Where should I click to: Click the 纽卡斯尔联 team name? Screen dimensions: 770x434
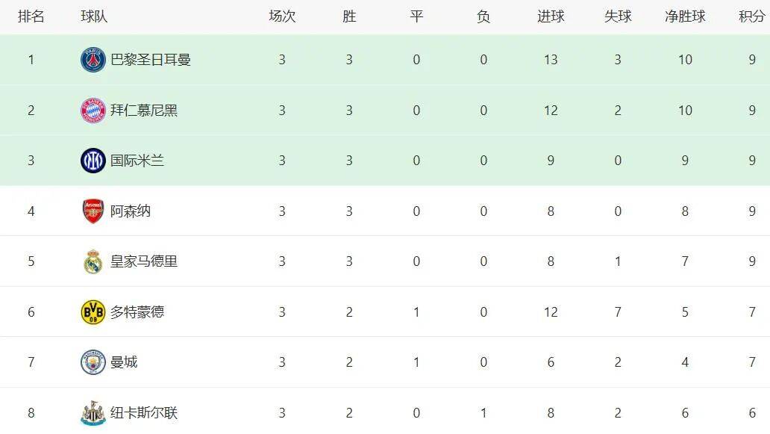pyautogui.click(x=144, y=413)
